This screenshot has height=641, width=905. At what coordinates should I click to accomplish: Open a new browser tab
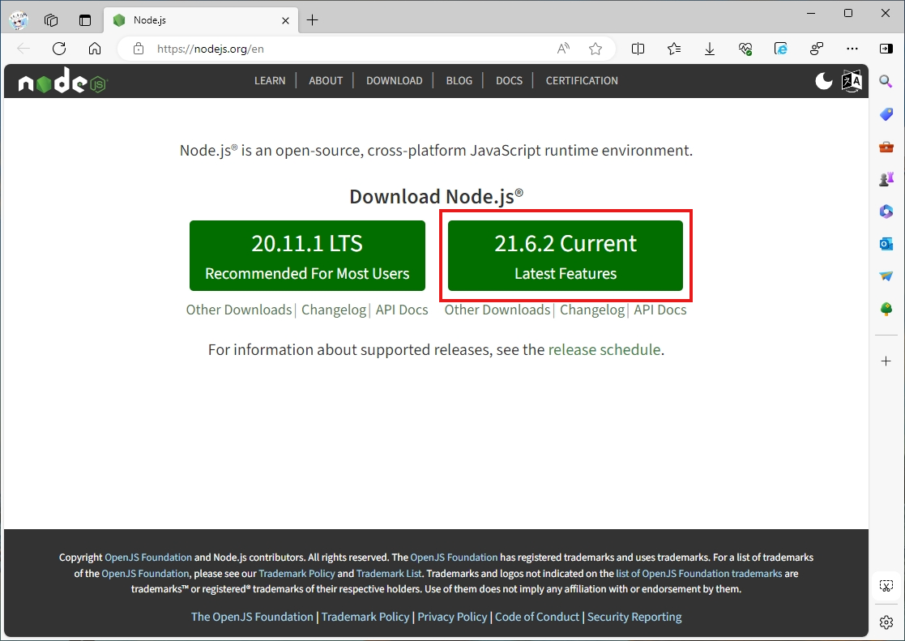tap(312, 20)
